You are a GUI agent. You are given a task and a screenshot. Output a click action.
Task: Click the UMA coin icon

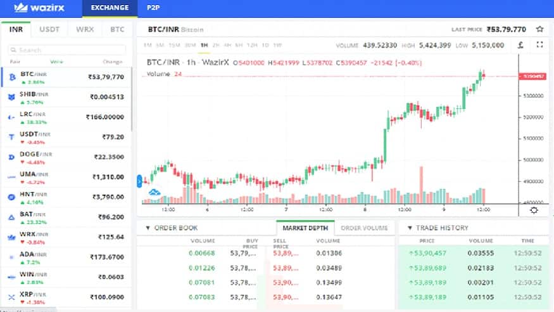click(x=11, y=177)
